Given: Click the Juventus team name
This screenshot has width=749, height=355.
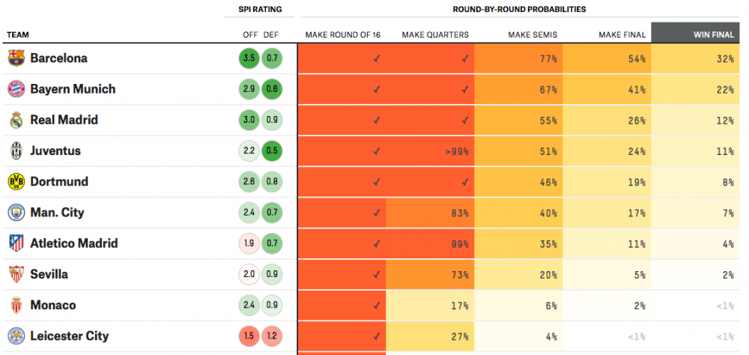Looking at the screenshot, I should click(55, 151).
